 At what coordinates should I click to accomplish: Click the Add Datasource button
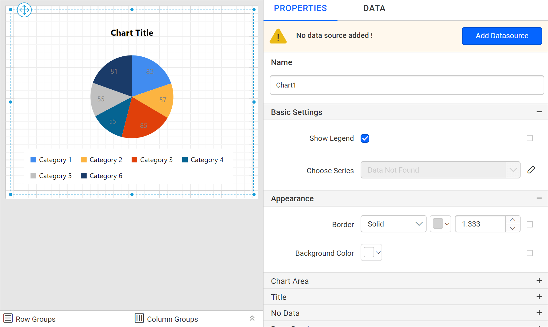click(x=502, y=36)
